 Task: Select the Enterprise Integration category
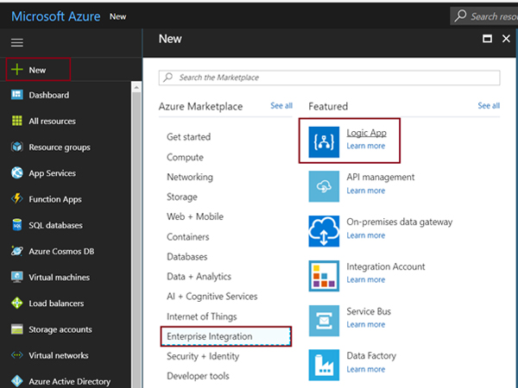pos(209,336)
